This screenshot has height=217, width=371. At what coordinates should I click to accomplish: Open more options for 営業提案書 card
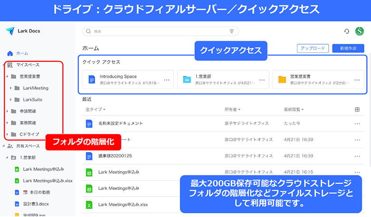tap(357, 80)
